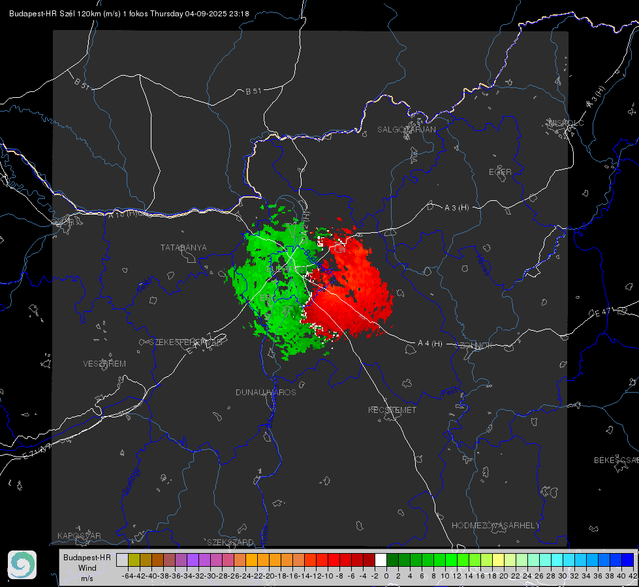
Task: Click the SZÉKESFEHÉRVÁR city label
Action: pos(185,342)
